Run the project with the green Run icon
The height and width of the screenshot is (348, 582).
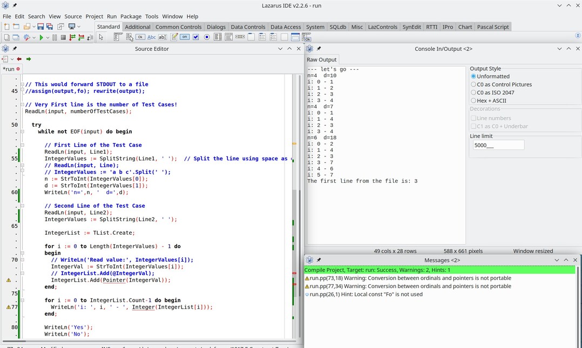tap(42, 38)
